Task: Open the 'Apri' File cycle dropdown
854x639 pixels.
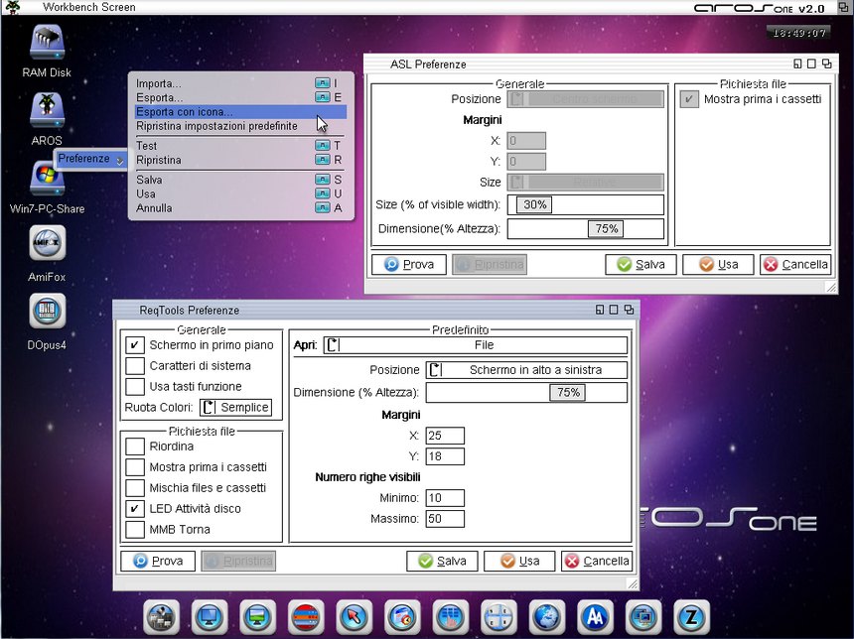Action: pyautogui.click(x=475, y=345)
